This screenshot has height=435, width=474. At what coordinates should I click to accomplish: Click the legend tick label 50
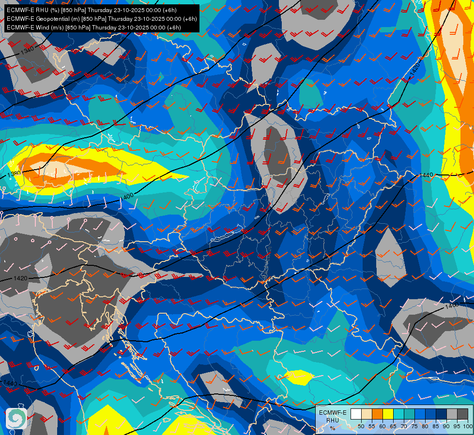[361, 426]
